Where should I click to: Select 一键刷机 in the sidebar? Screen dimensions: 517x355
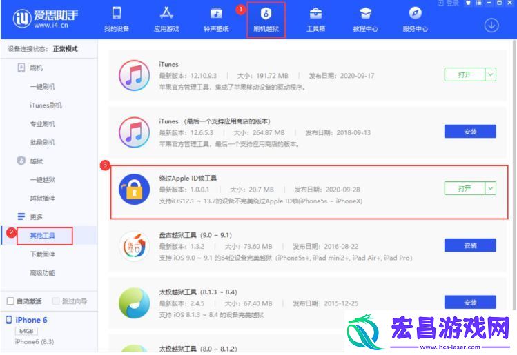click(x=43, y=87)
